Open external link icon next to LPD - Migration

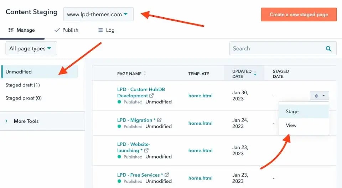click(x=159, y=120)
